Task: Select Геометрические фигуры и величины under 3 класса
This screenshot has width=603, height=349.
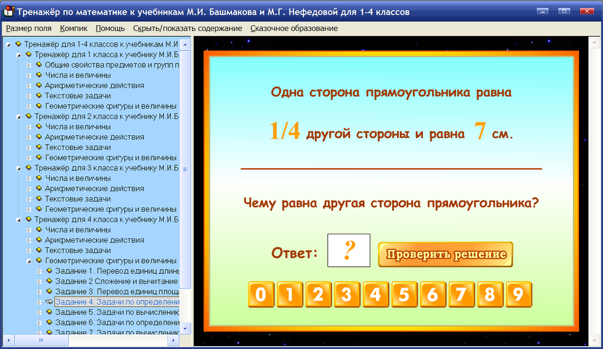Action: 111,209
